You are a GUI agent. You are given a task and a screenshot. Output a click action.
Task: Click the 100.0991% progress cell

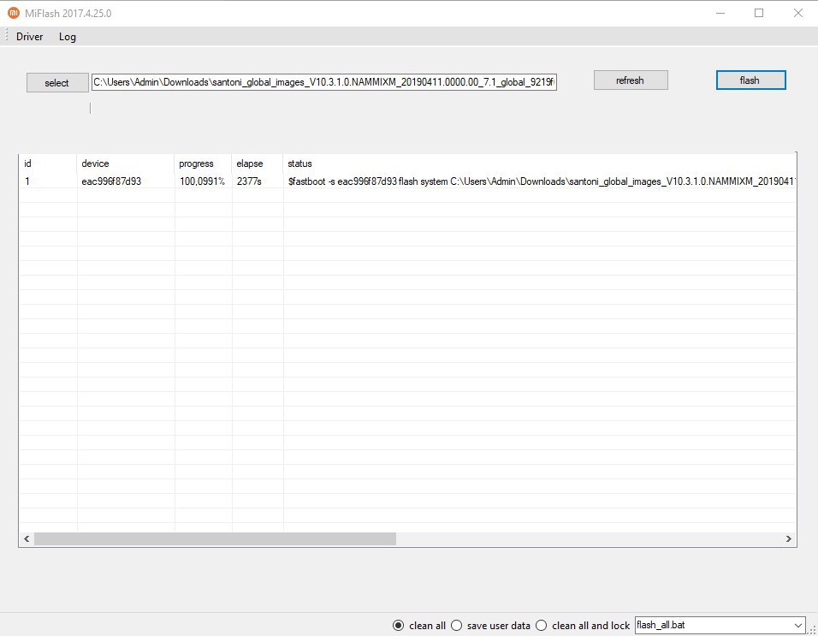(202, 181)
